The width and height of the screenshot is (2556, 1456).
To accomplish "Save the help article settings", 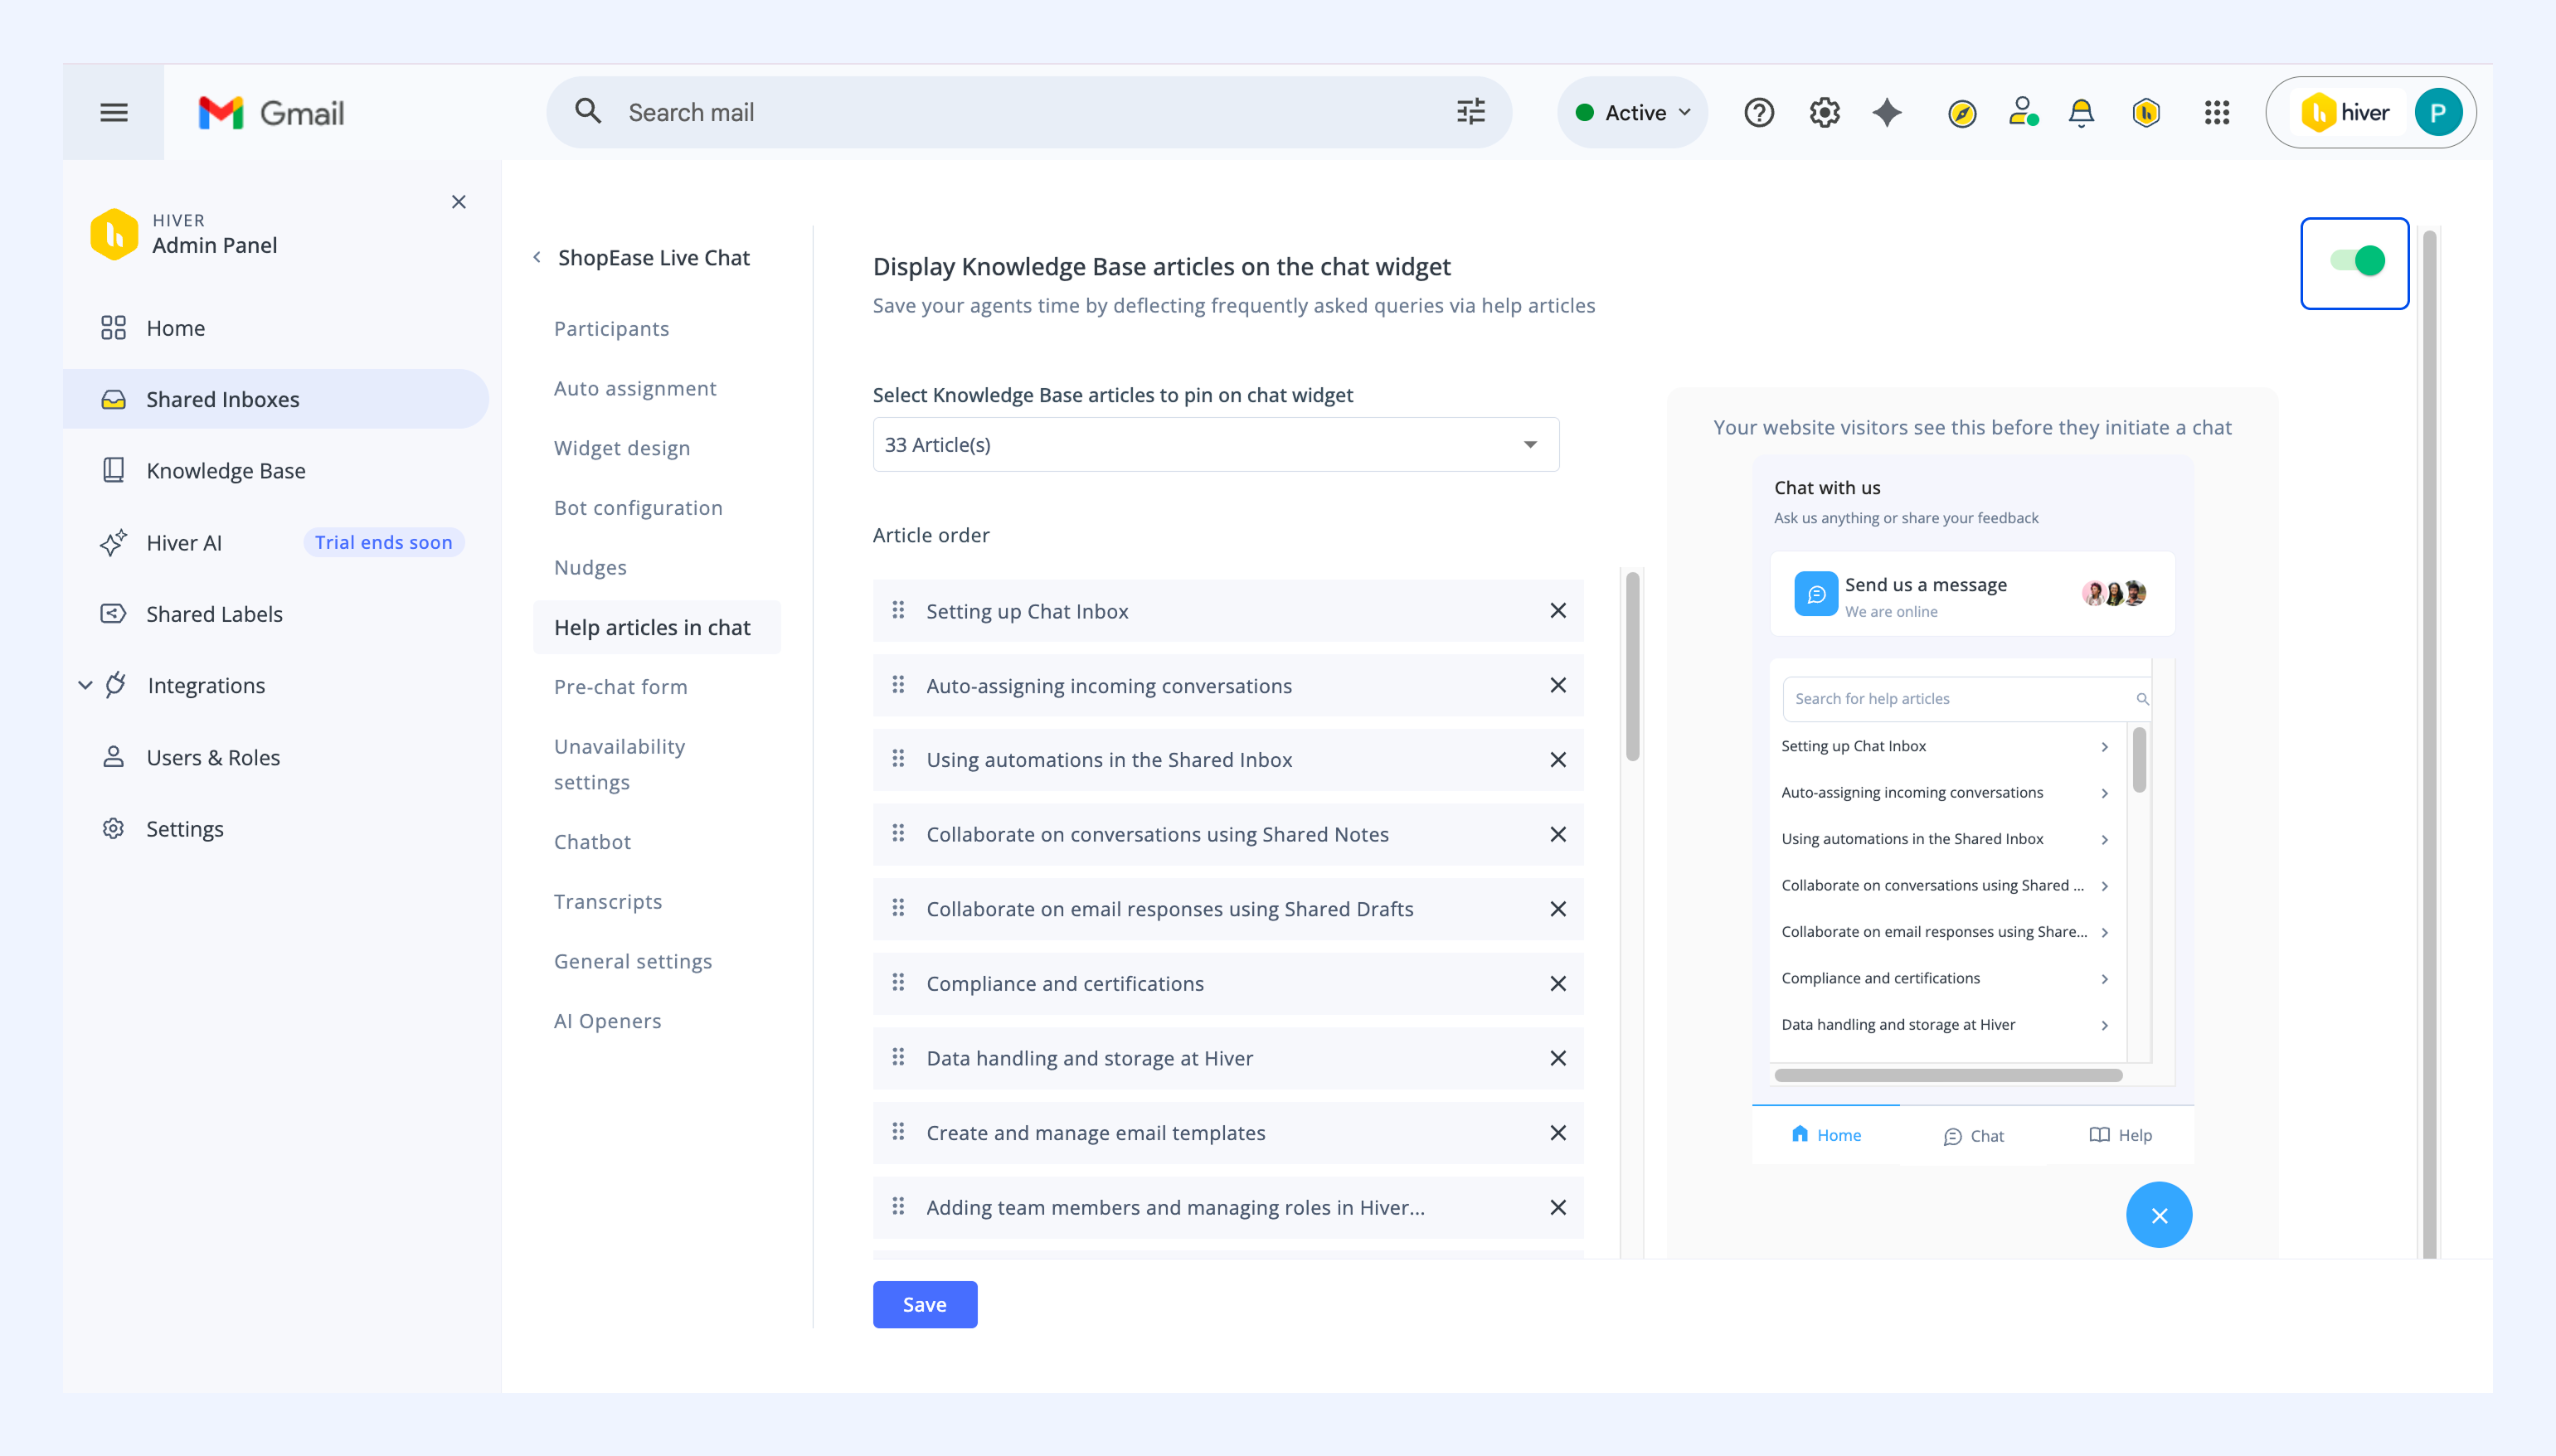I will coord(924,1305).
